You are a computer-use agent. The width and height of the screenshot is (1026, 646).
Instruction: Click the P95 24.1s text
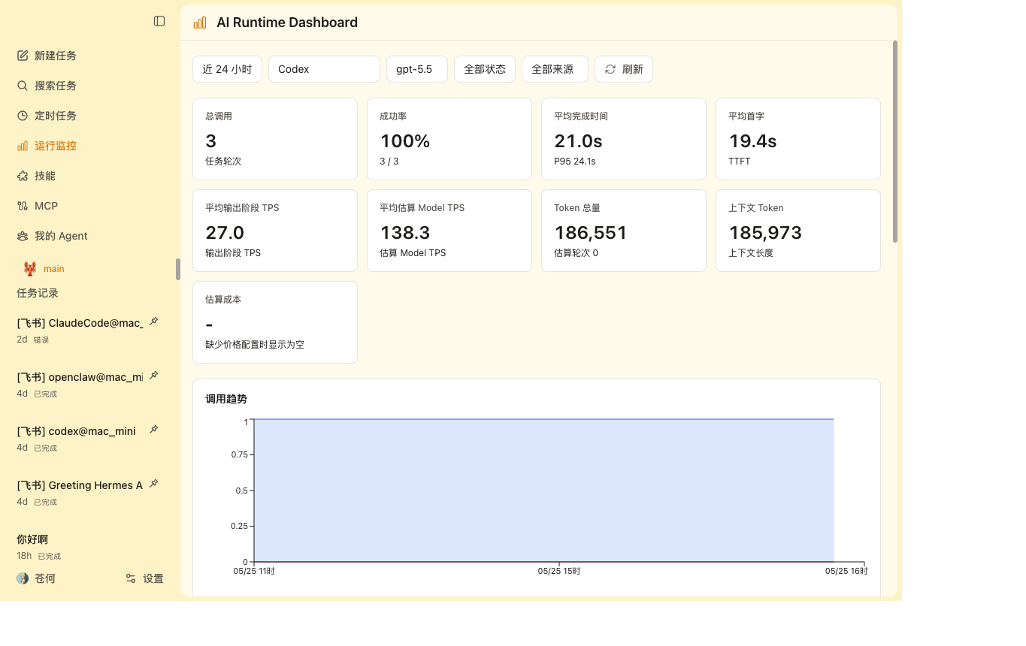tap(575, 161)
